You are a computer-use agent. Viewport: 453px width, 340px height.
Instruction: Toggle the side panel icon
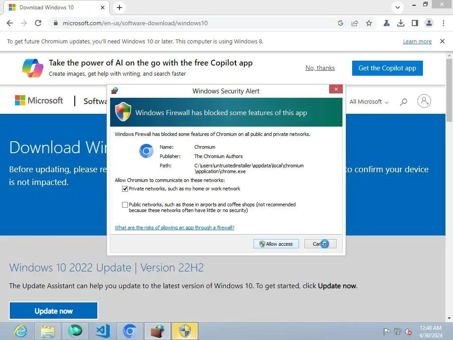415,23
